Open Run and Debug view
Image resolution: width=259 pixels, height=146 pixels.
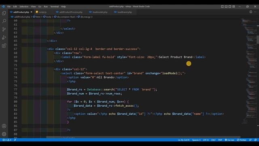(x=4, y=37)
